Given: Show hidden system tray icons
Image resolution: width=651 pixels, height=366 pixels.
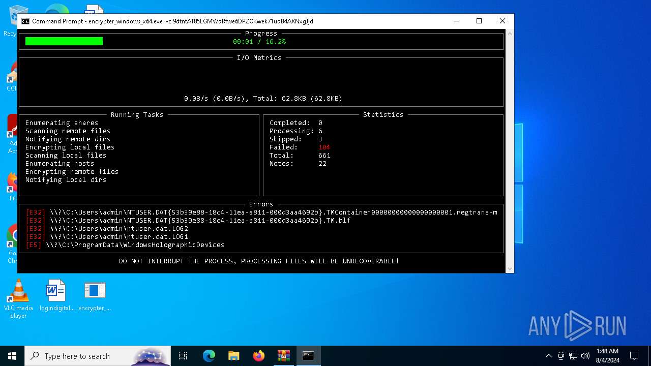Looking at the screenshot, I should (x=548, y=356).
